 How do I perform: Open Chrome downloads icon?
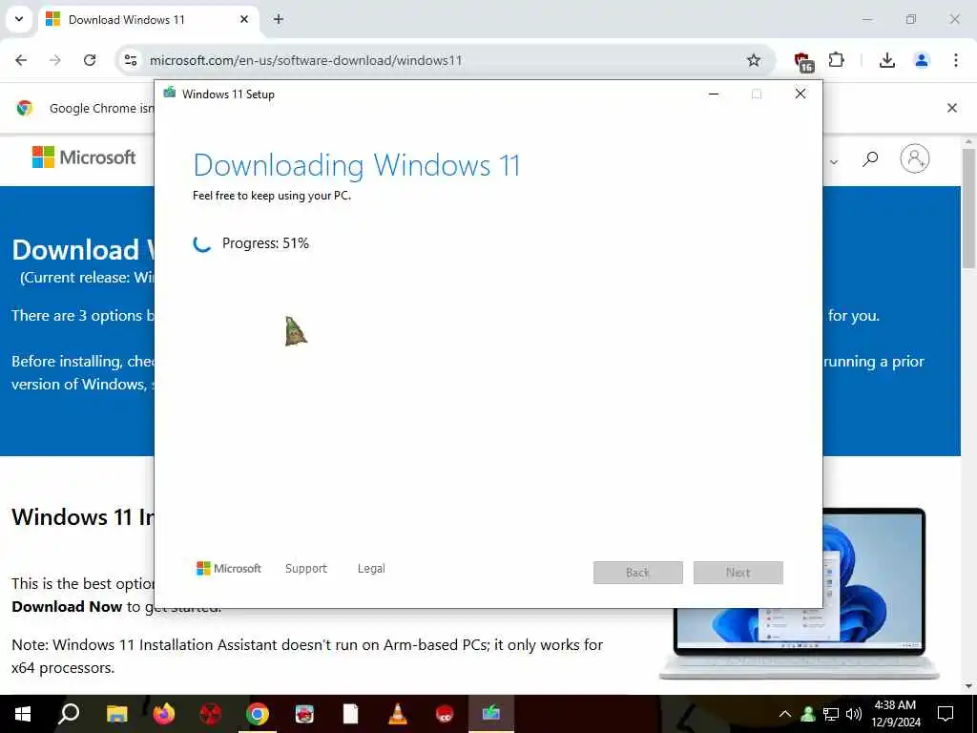point(887,60)
